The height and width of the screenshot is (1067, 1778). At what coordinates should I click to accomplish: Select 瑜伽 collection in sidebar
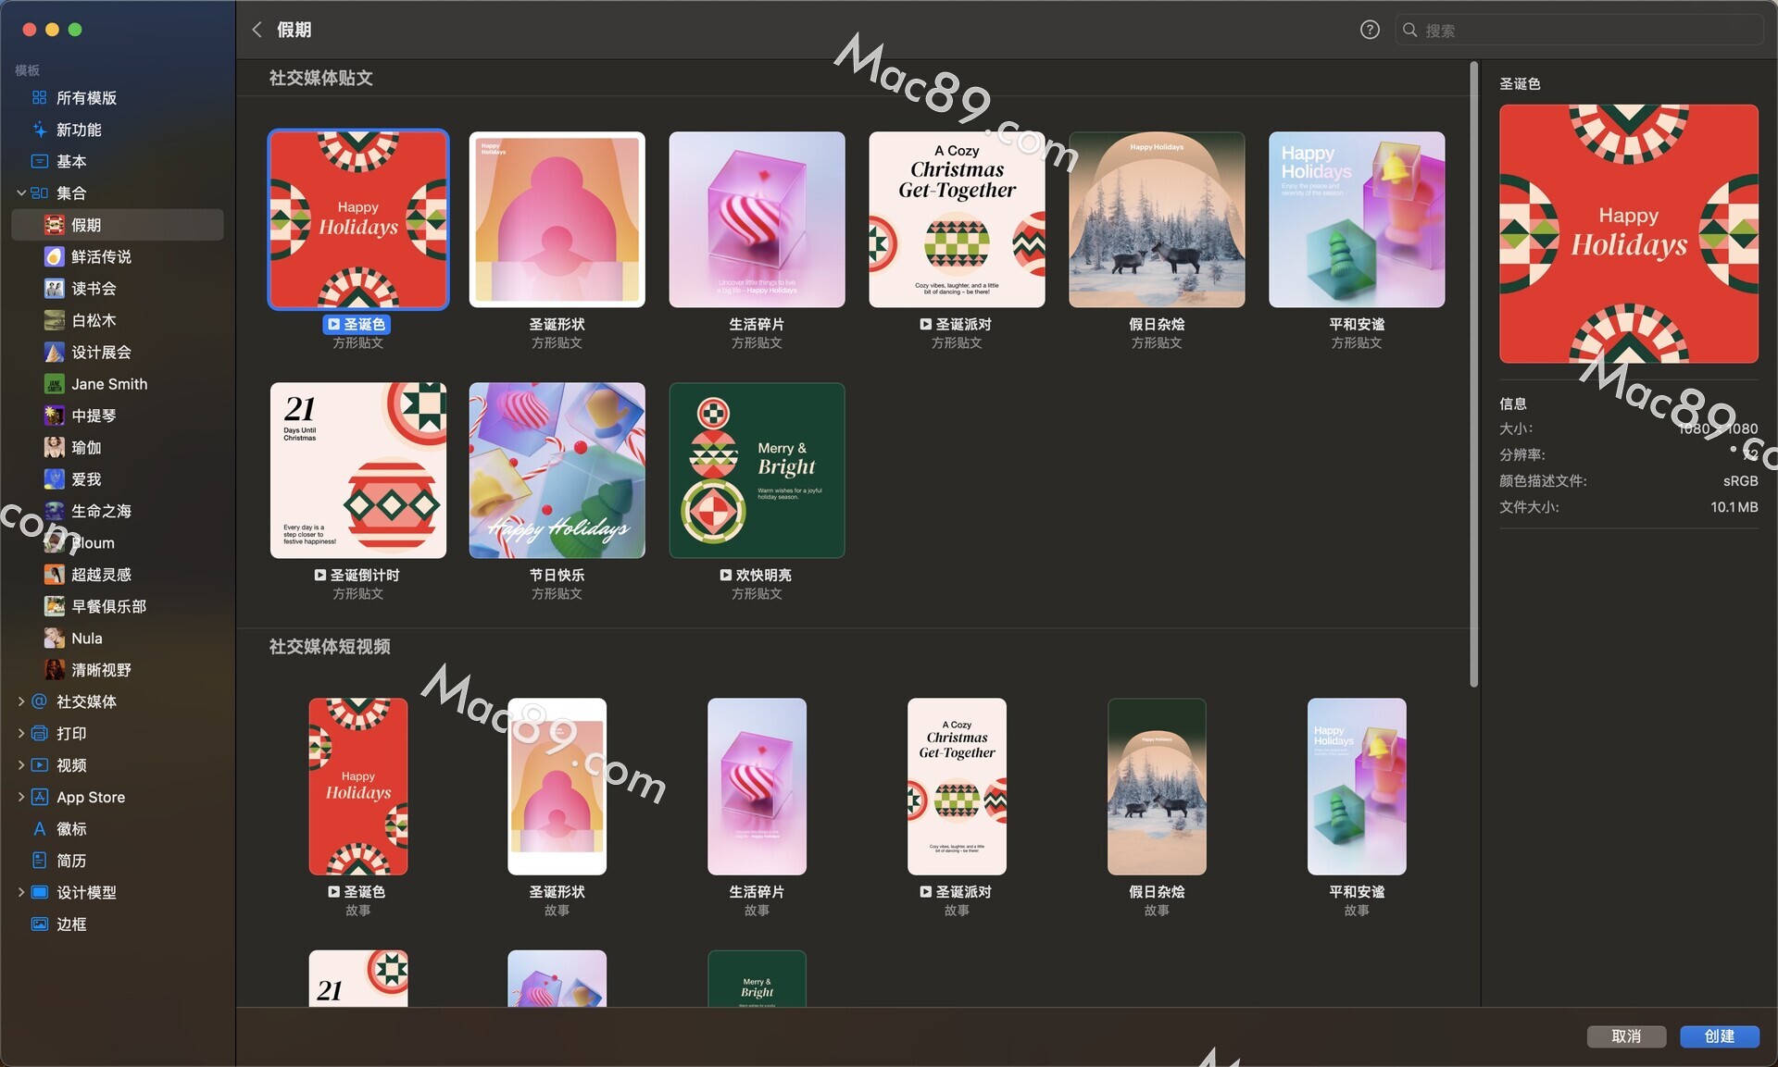pos(86,448)
